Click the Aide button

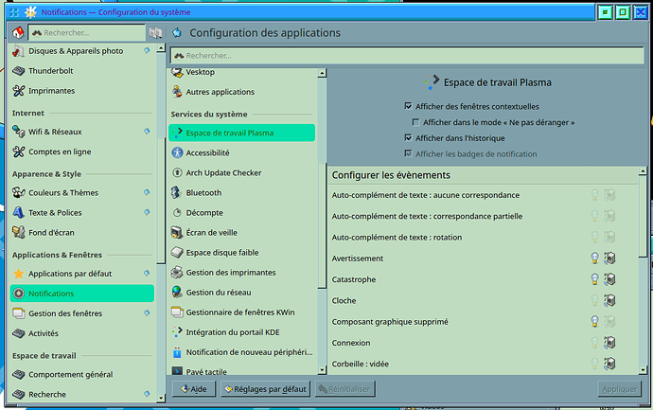194,389
